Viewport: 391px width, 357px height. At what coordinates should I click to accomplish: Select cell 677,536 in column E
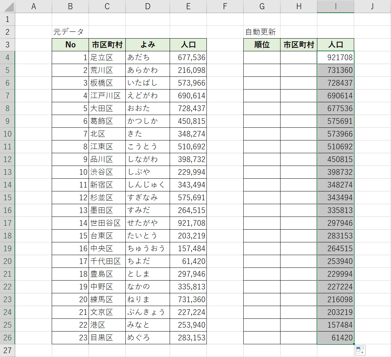[188, 57]
